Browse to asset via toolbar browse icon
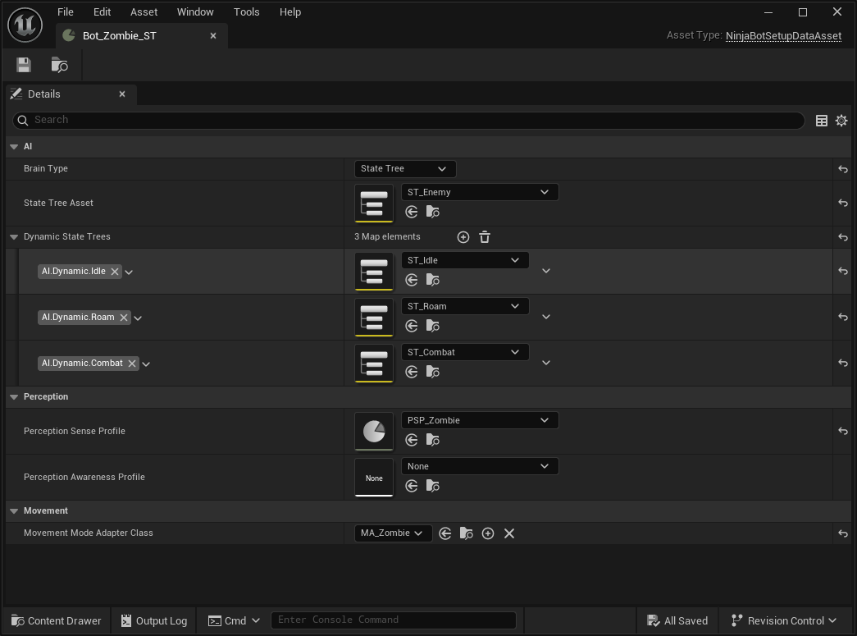Viewport: 857px width, 636px height. click(58, 64)
